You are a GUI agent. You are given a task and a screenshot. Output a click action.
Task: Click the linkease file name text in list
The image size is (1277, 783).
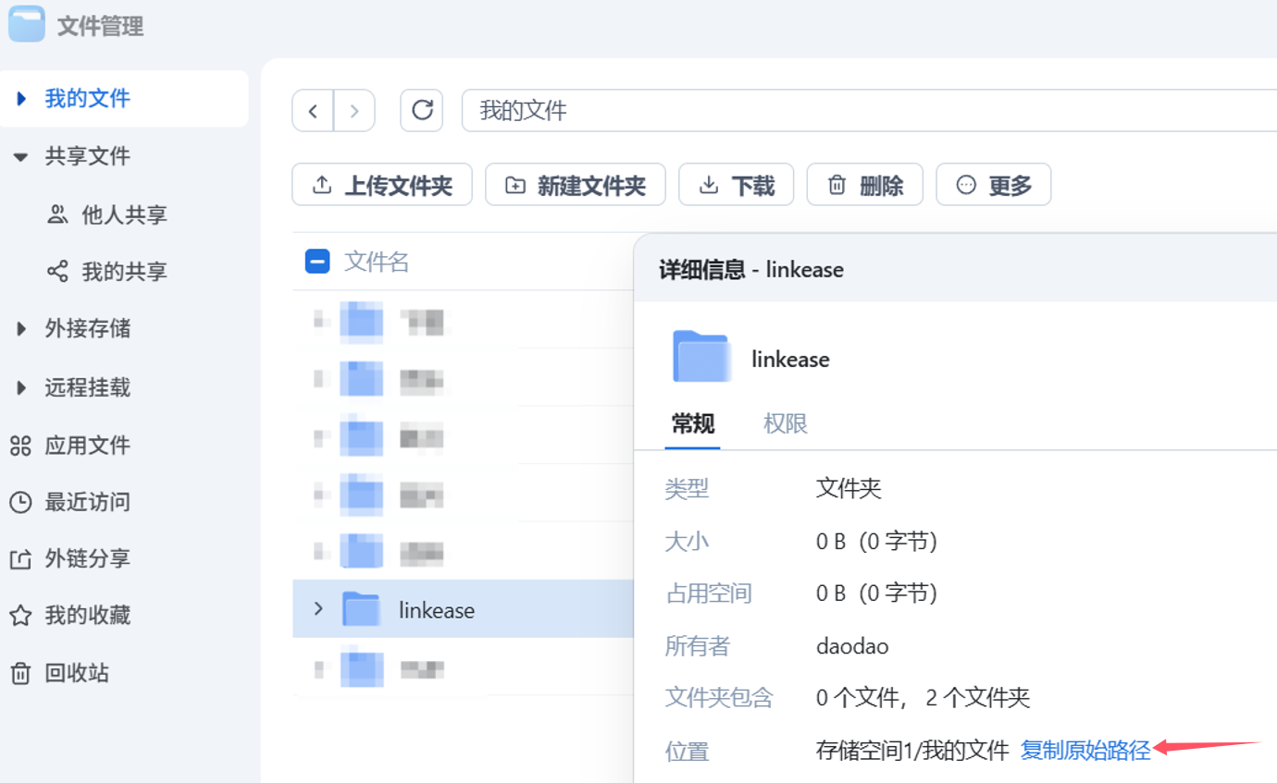(x=437, y=610)
